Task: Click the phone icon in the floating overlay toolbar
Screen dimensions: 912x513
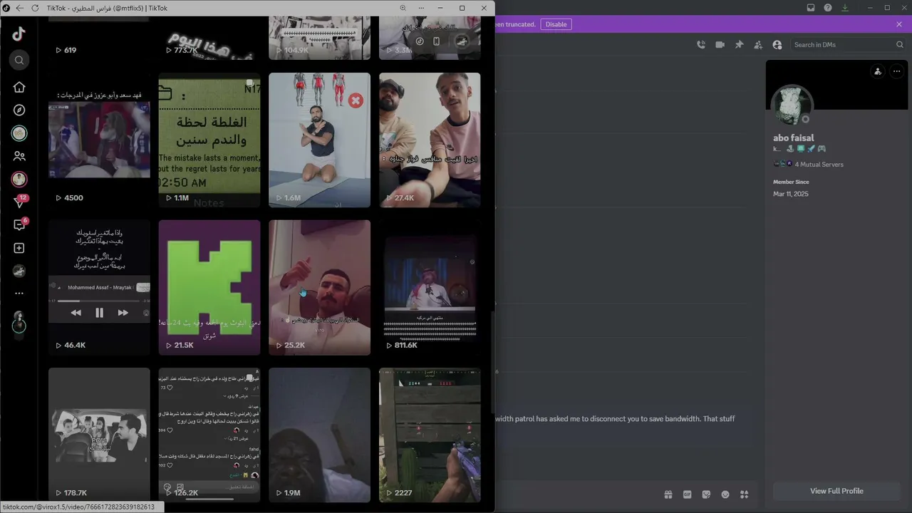Action: 437,41
